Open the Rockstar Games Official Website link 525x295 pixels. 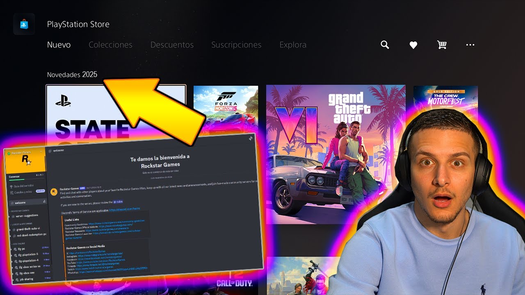click(x=116, y=226)
